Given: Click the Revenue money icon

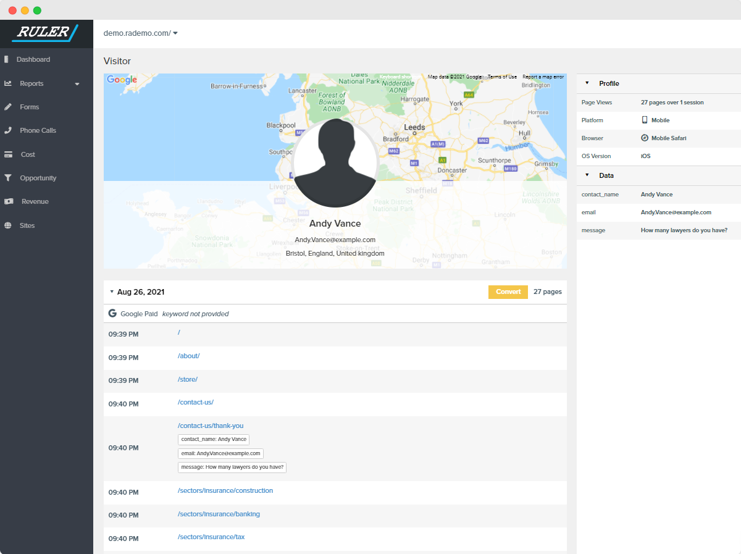Looking at the screenshot, I should (x=9, y=201).
